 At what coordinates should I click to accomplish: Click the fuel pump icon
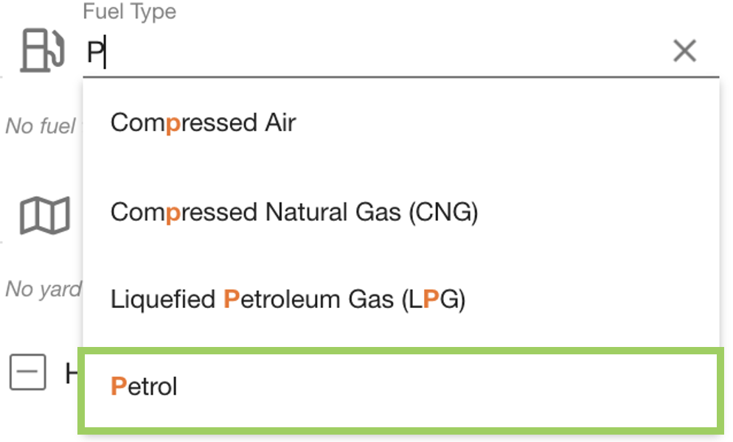point(44,51)
